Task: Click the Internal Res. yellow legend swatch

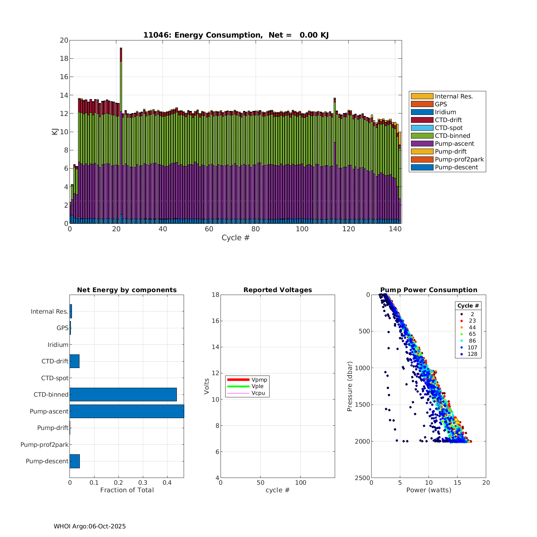Action: point(422,96)
